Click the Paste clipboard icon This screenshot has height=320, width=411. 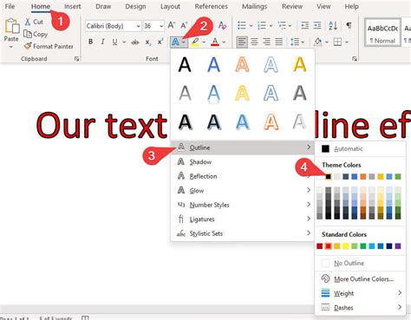pyautogui.click(x=12, y=26)
